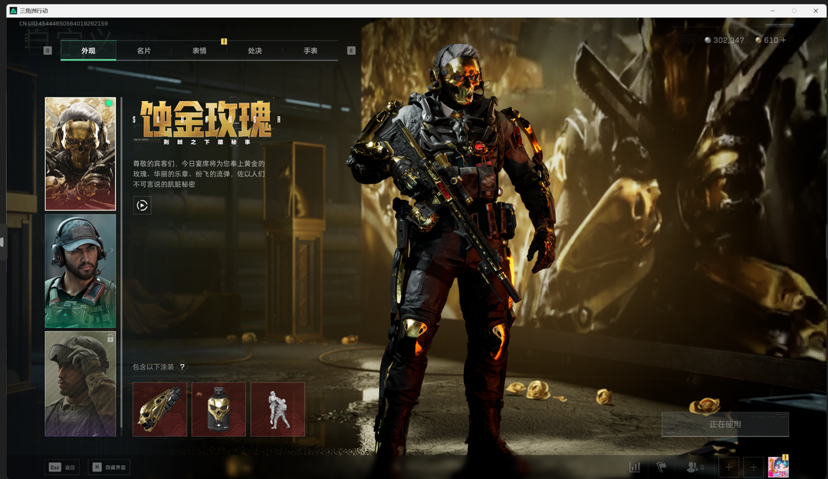Image resolution: width=828 pixels, height=479 pixels.
Task: Open the flags icon in bottom bar
Action: click(x=661, y=467)
